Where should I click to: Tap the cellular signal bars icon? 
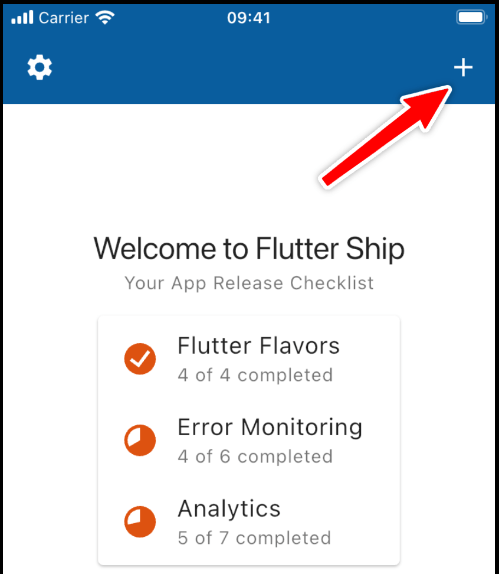(22, 17)
